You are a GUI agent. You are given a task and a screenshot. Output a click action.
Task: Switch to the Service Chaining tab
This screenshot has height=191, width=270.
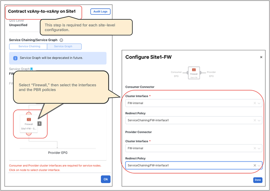[28, 46]
